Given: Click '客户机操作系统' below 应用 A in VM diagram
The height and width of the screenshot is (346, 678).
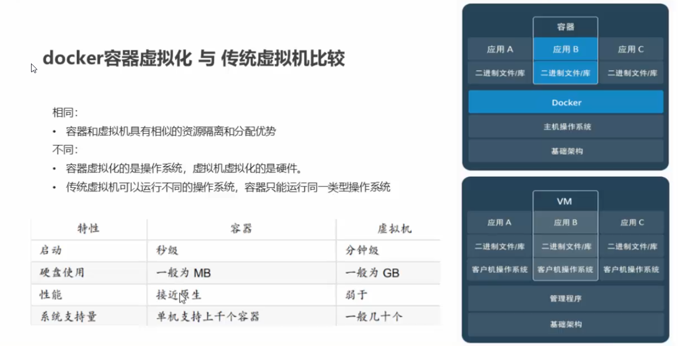Looking at the screenshot, I should click(x=500, y=269).
